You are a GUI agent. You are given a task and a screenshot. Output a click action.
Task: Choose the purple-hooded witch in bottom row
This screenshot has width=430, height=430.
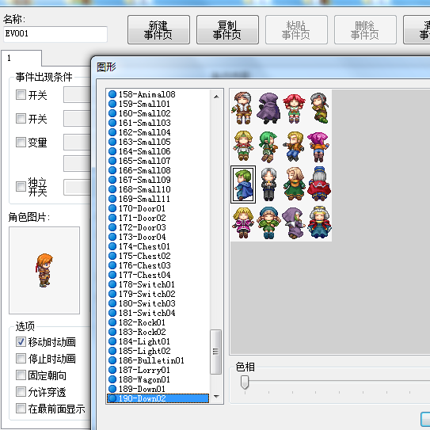(294, 223)
